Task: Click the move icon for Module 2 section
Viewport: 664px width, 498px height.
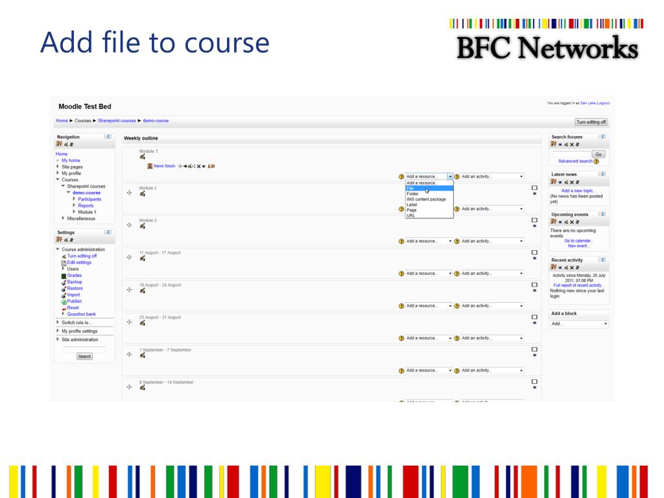Action: [129, 193]
